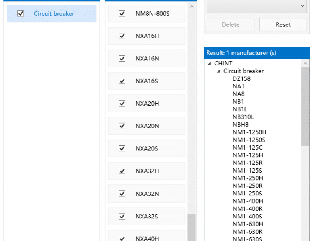
Task: Select NA8 in the result tree
Action: coord(238,94)
